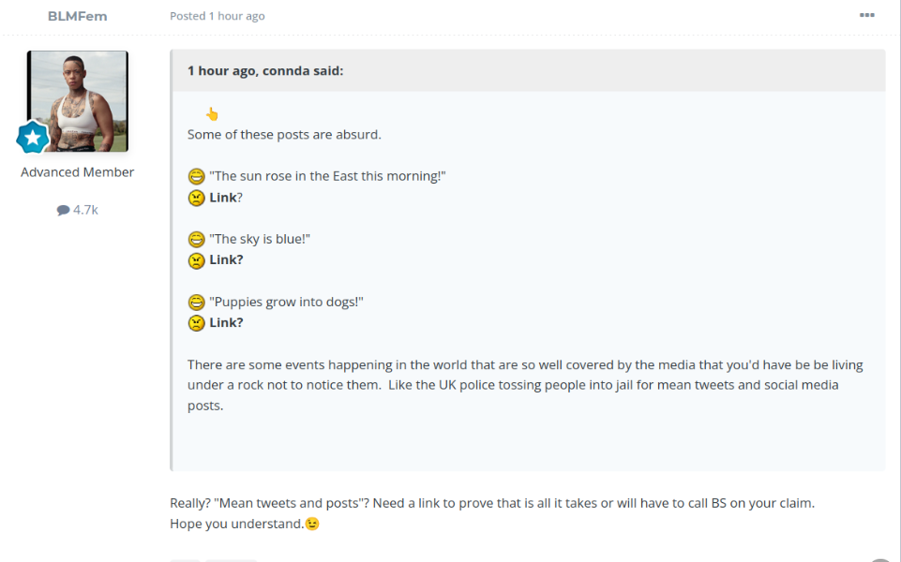Click 'Link?' under 'The sky is blue' line
Screen dimensions: 901x562
click(226, 259)
